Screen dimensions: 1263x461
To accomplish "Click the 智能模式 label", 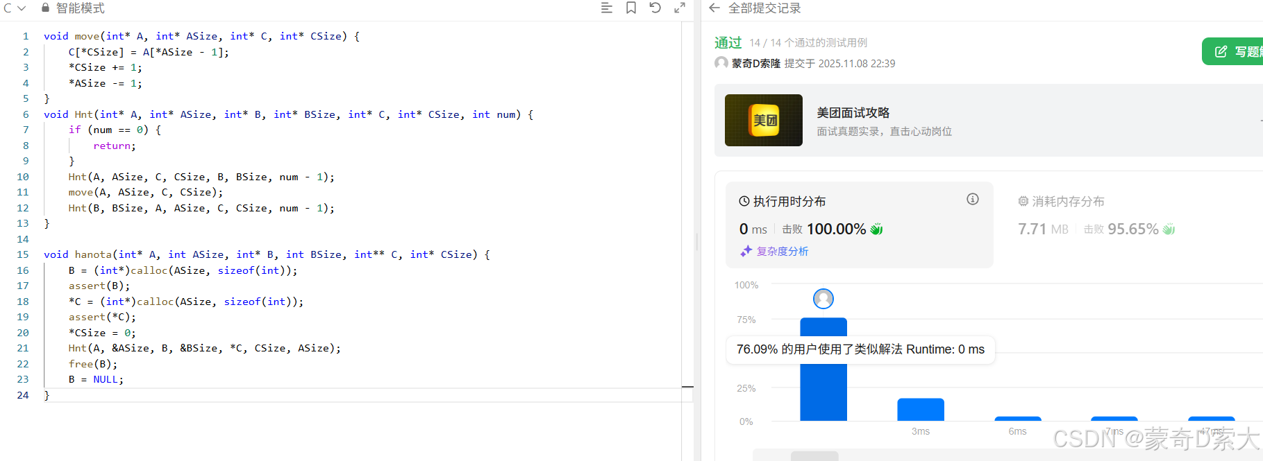I will pos(80,8).
